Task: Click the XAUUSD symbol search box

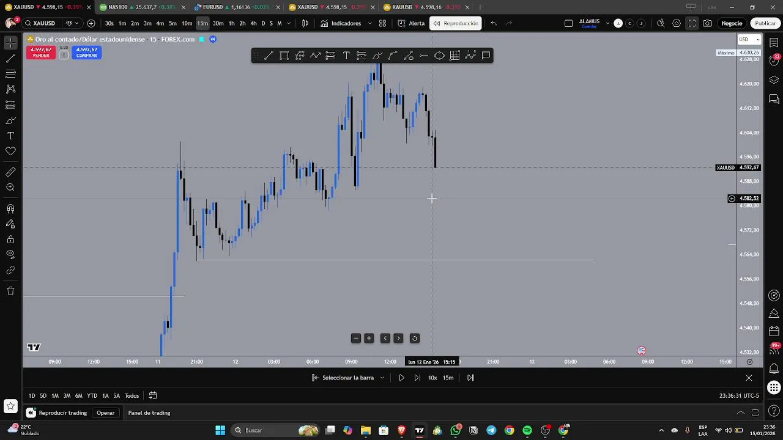Action: (x=42, y=23)
